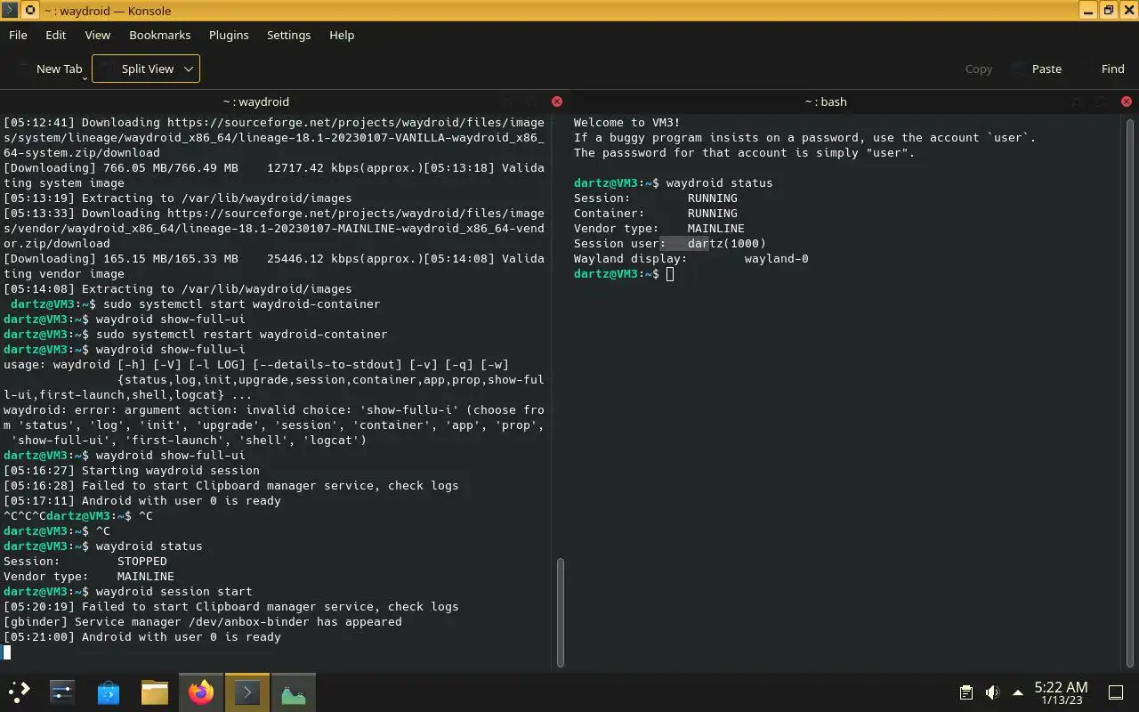Click the Show Desktop button in panel

coord(1116,692)
